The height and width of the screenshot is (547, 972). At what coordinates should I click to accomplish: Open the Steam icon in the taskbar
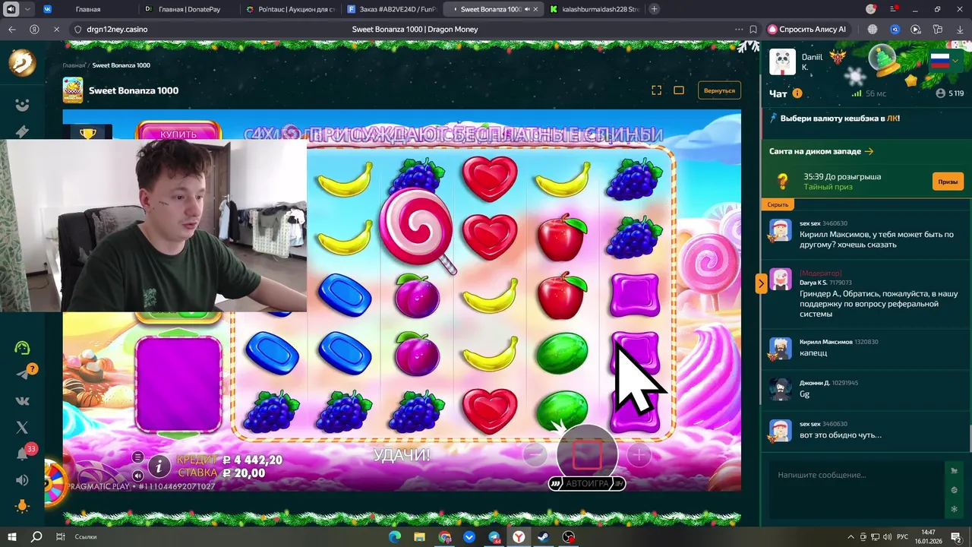click(544, 536)
